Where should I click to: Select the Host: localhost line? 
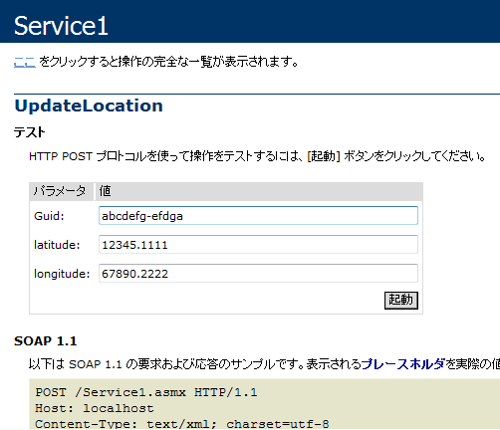click(95, 408)
